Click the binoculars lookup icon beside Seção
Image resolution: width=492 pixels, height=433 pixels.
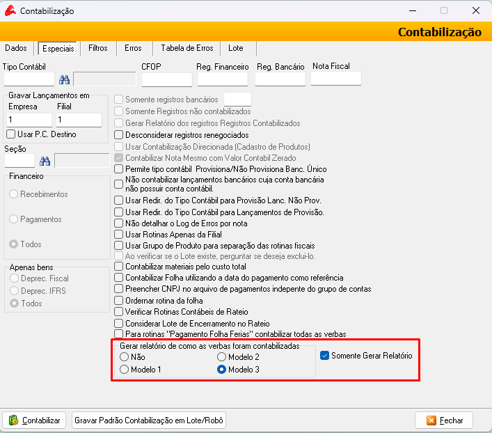[x=45, y=161]
